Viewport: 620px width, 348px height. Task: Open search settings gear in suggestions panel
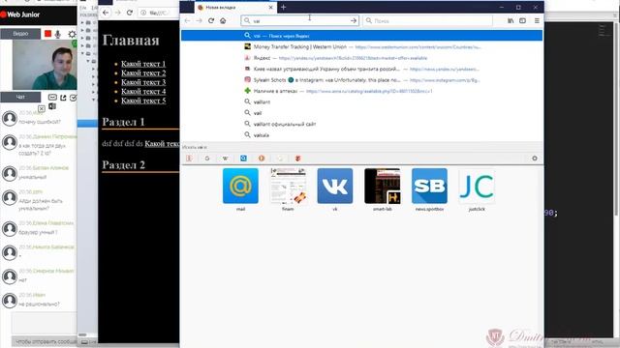coord(535,159)
